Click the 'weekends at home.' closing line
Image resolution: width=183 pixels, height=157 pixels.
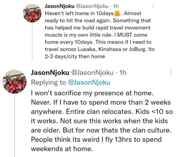(x=62, y=149)
